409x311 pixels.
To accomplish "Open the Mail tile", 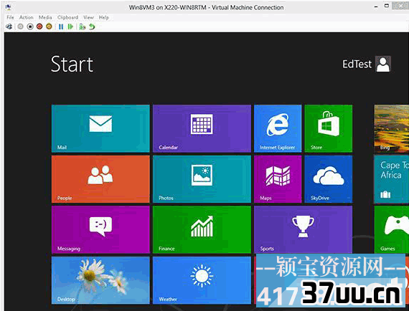I will click(x=100, y=128).
